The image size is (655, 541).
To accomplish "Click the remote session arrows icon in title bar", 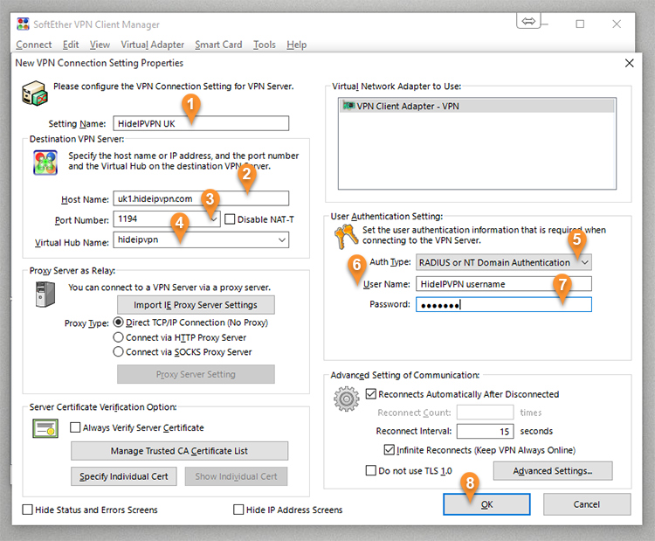I will click(528, 21).
